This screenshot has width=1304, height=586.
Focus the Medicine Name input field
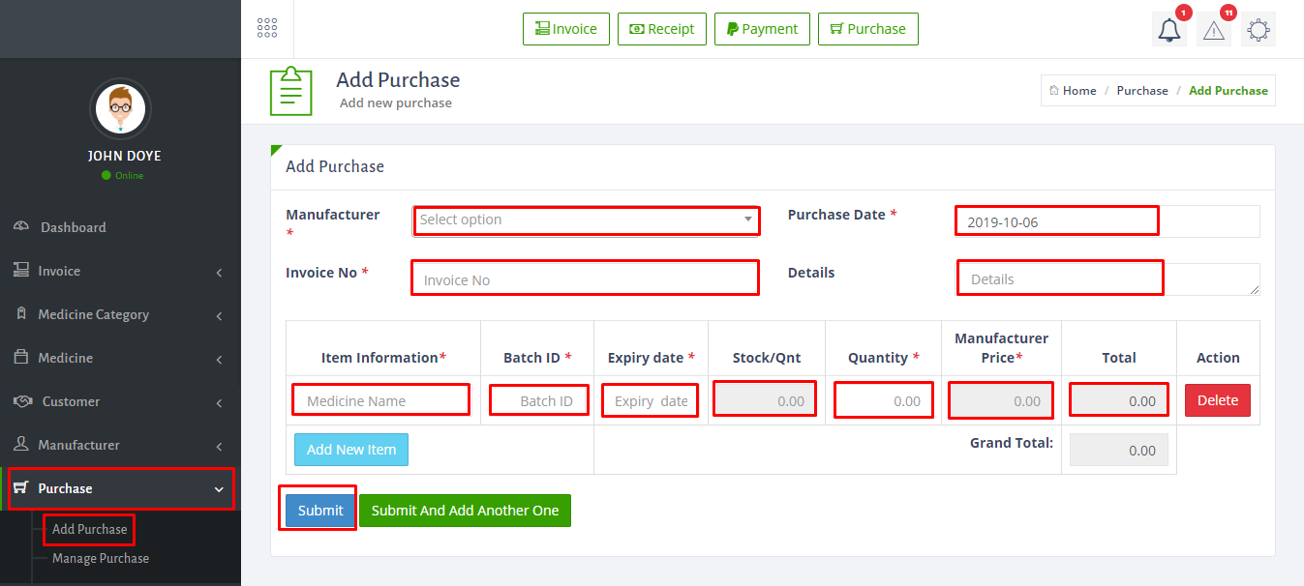click(380, 400)
